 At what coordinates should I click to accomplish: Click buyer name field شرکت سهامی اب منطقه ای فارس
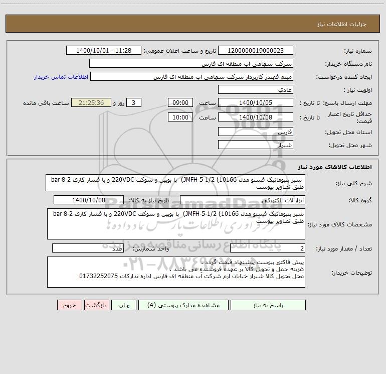(191, 63)
